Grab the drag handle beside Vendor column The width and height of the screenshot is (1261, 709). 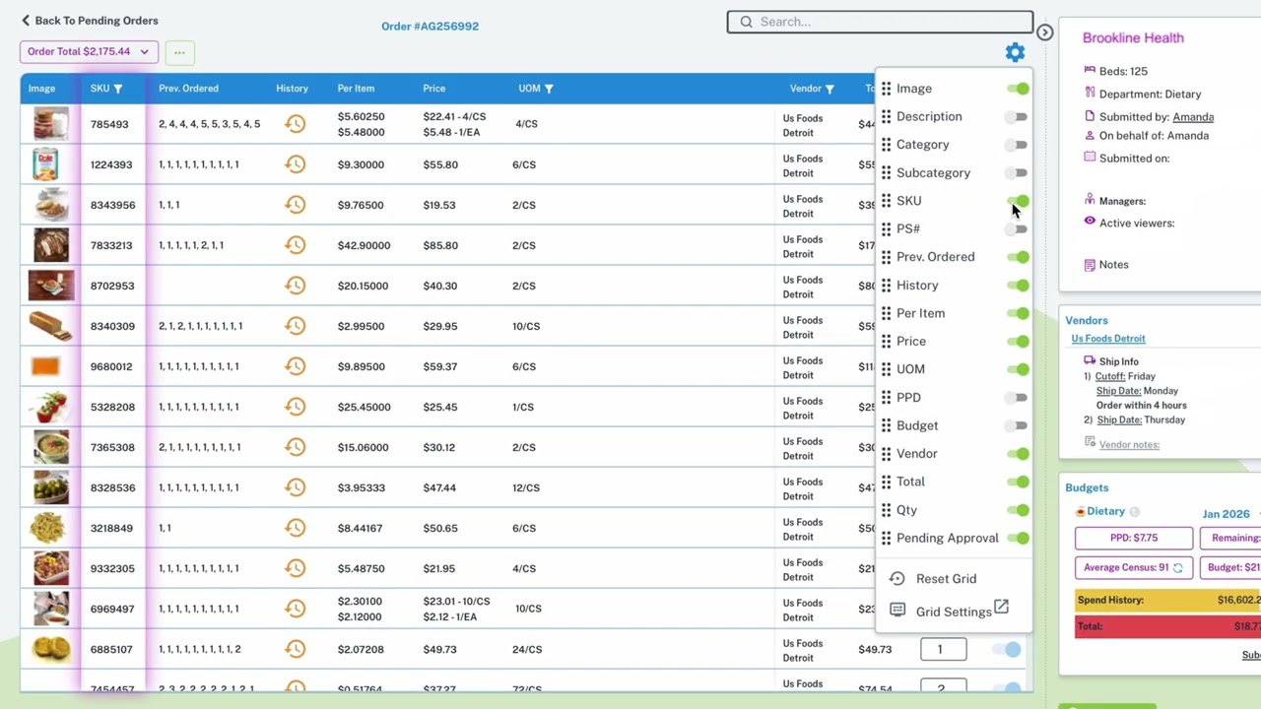(x=887, y=454)
